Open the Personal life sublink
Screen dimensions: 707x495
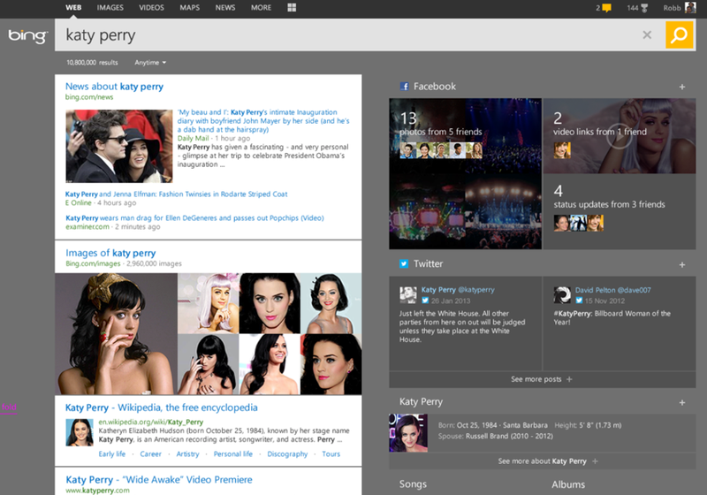click(233, 454)
